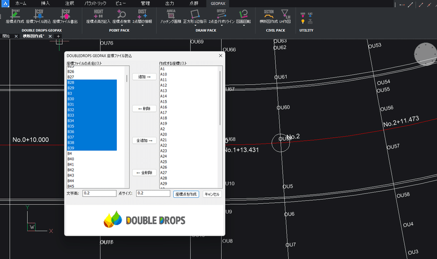Screen dimensions: 437x259
Task: Click the 文字高 input field
Action: point(99,193)
